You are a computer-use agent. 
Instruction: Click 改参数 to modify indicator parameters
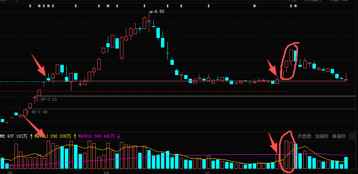pyautogui.click(x=304, y=136)
